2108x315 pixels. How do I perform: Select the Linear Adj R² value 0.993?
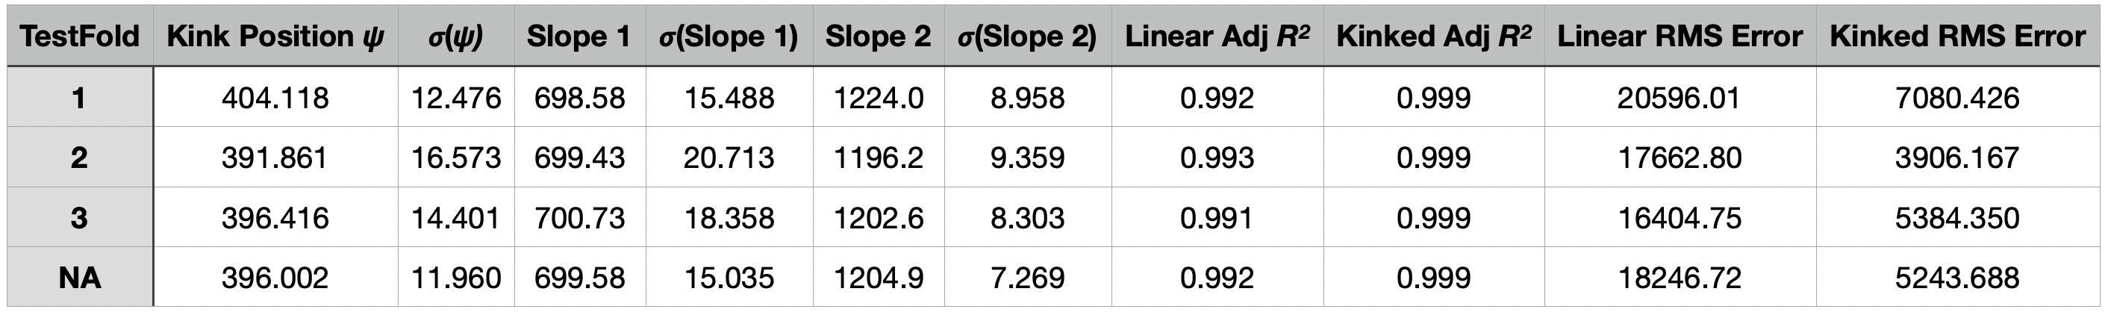tap(1217, 157)
